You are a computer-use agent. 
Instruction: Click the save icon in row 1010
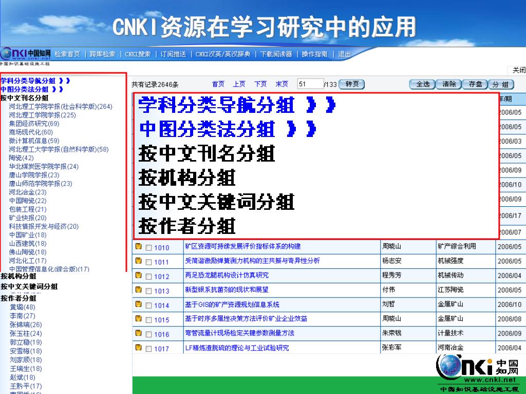click(138, 247)
